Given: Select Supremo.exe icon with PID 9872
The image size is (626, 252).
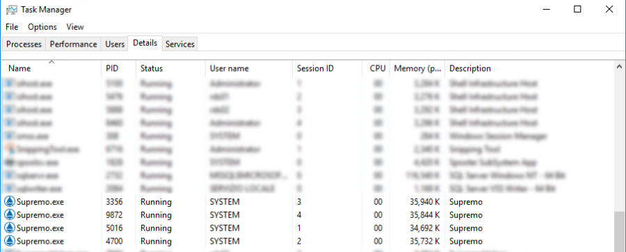Looking at the screenshot, I should (x=9, y=215).
